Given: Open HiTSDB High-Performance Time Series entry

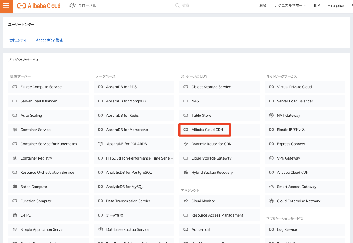Looking at the screenshot, I should (x=134, y=158).
